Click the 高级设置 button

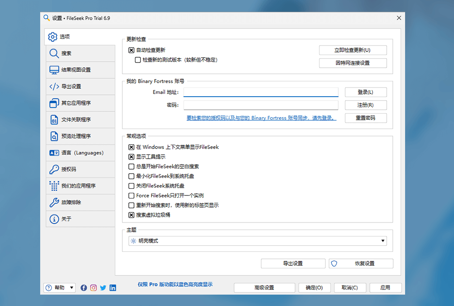265,288
